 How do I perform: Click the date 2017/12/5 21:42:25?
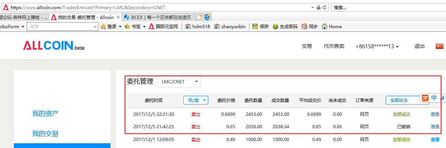154,127
